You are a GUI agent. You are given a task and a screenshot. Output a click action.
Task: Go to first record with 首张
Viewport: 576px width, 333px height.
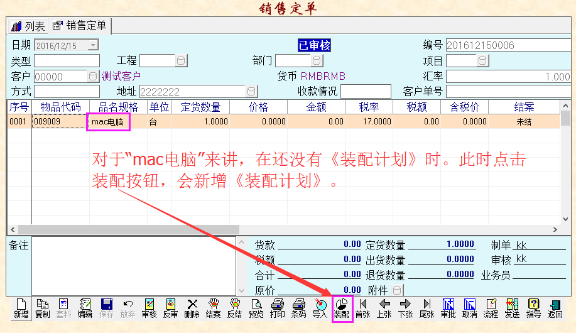point(362,308)
